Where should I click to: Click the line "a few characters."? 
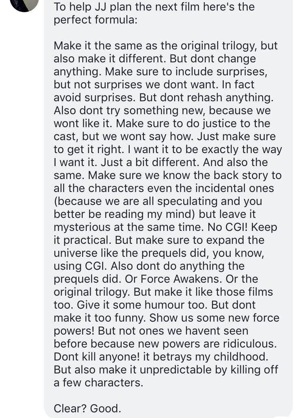coord(98,383)
